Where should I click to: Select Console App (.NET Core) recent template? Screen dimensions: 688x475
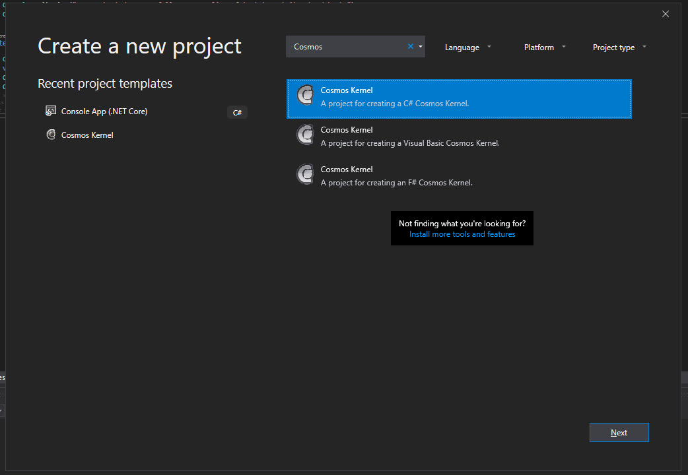(x=104, y=111)
